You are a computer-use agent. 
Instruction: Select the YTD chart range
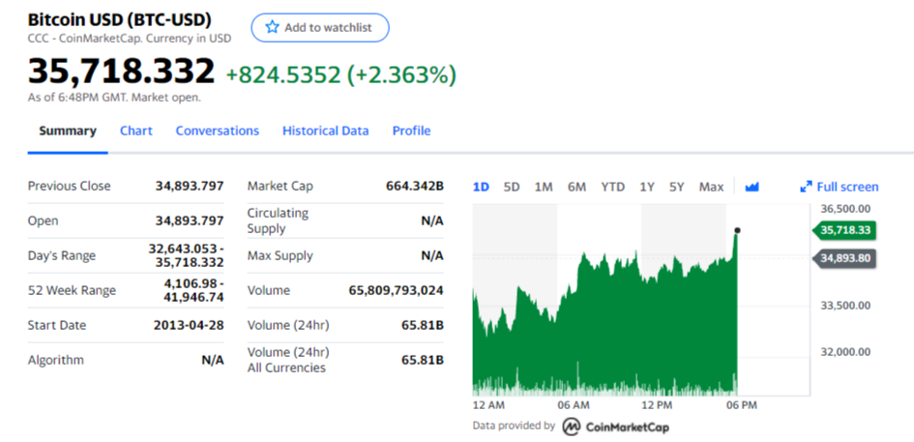coord(612,188)
